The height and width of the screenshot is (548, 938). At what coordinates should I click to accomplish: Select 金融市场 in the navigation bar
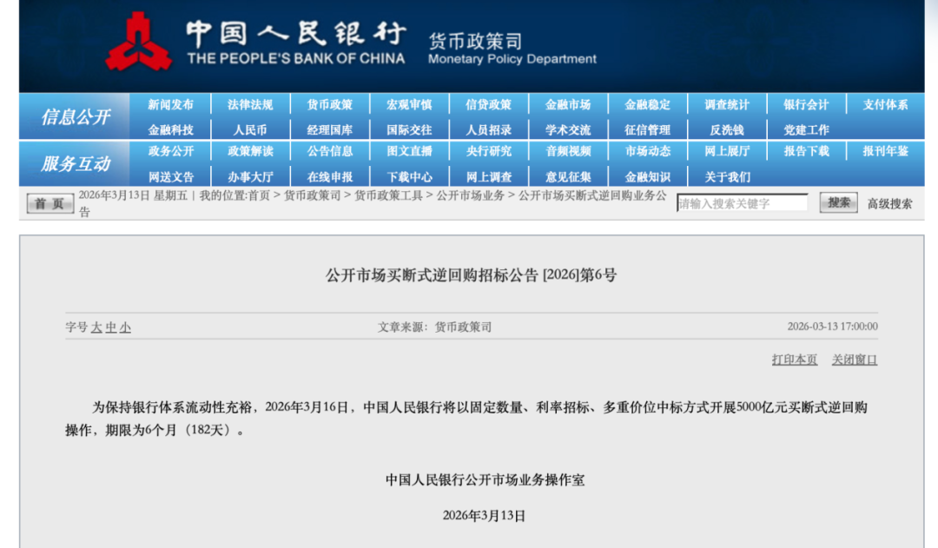click(x=568, y=105)
